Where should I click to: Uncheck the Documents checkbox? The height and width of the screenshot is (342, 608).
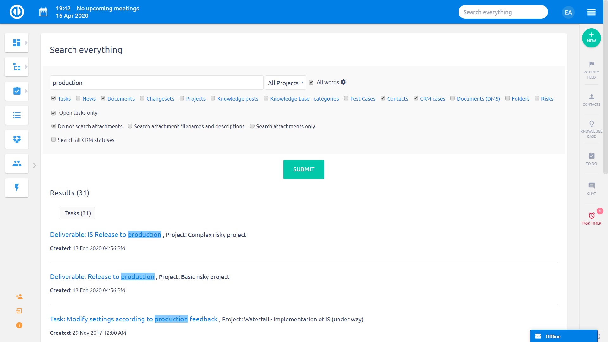tap(103, 98)
